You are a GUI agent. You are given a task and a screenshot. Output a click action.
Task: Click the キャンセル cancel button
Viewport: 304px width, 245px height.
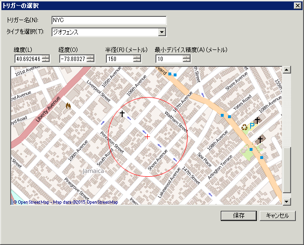tap(278, 216)
